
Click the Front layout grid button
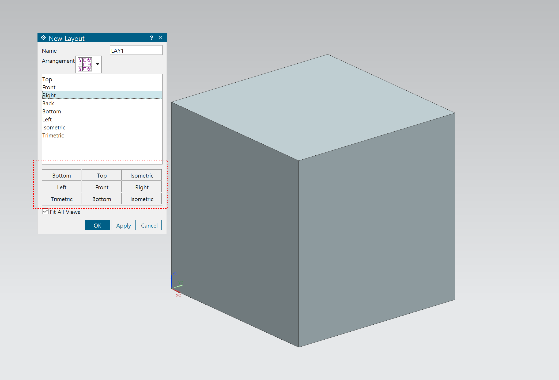pyautogui.click(x=102, y=187)
